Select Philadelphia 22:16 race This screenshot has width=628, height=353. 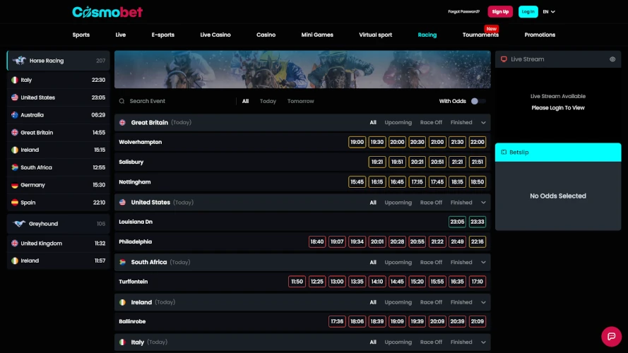point(477,241)
